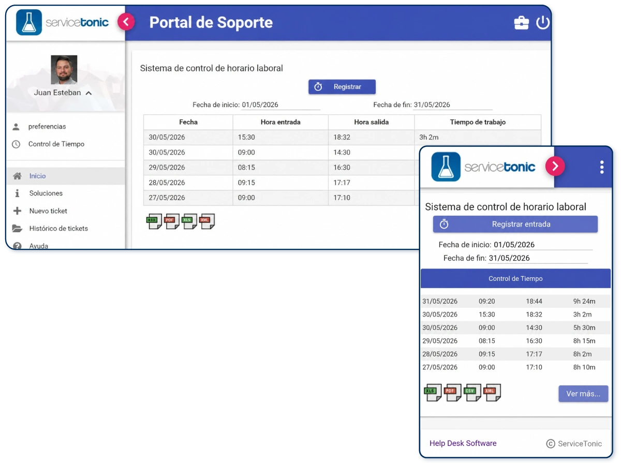The image size is (621, 465).
Task: Select Nuevo ticket in the sidebar
Action: coord(48,211)
